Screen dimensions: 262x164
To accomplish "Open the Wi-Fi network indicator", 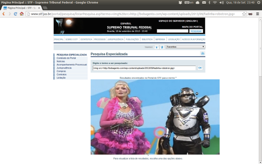I will pyautogui.click(x=215, y=3).
